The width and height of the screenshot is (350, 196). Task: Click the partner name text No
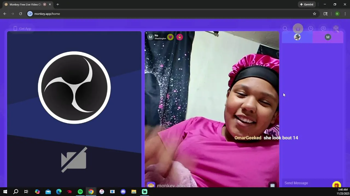[x=156, y=35]
